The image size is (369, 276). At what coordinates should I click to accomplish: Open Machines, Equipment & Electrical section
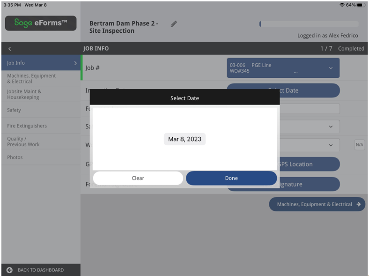41,78
